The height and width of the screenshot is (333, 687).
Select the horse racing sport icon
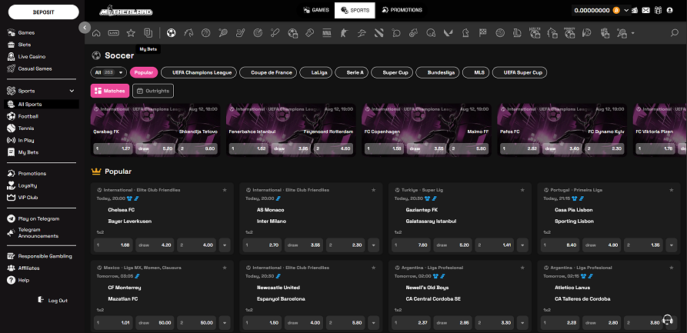[188, 33]
